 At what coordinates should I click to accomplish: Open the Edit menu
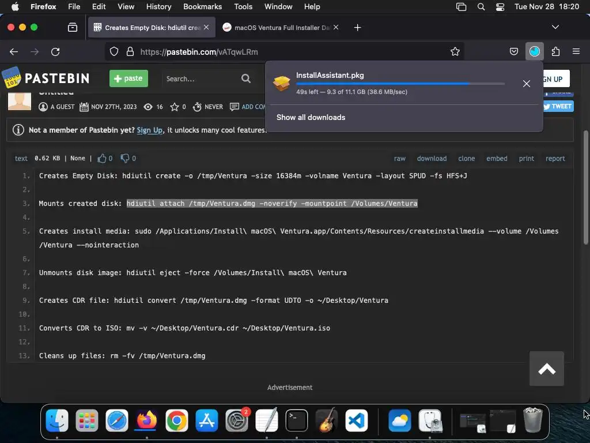pyautogui.click(x=99, y=6)
